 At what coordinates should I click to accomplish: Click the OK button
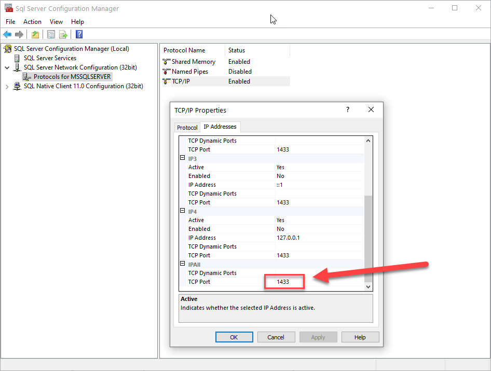coord(234,337)
